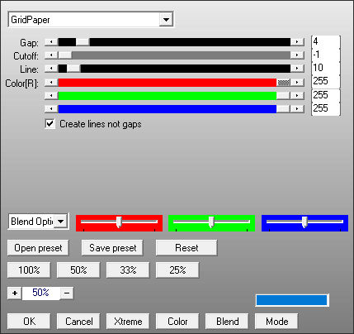Screen dimensions: 354x334
Task: Click the Xtreme button
Action: pyautogui.click(x=128, y=322)
